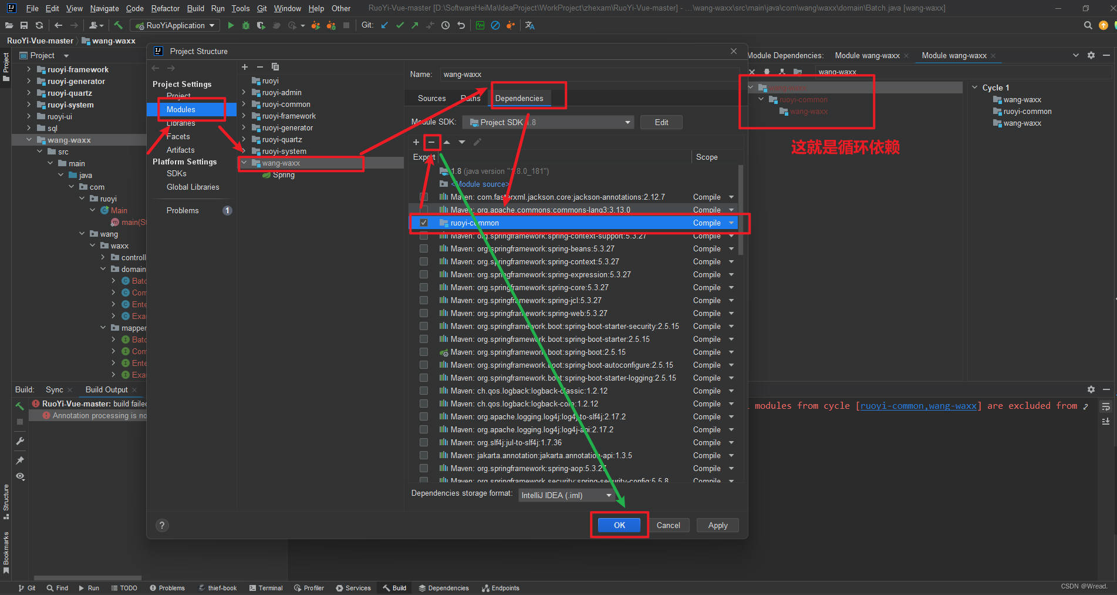Move dependency up with the up triangle
Screen dimensions: 1117x595
click(447, 142)
